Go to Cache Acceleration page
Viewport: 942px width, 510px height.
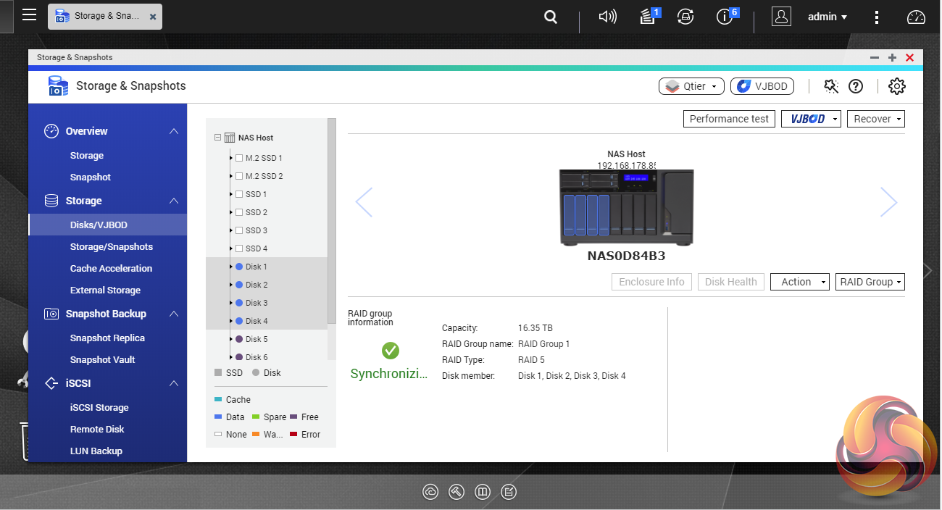click(111, 269)
